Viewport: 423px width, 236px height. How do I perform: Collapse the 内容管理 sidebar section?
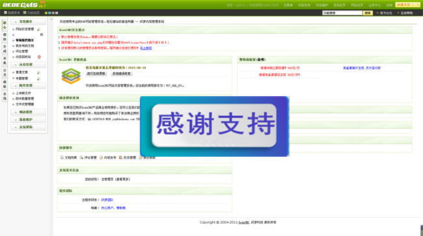pyautogui.click(x=28, y=64)
